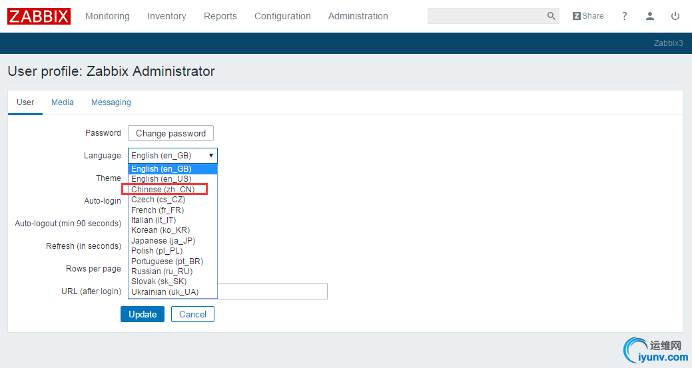Click the ZABBIX logo
The image size is (692, 368).
pos(39,17)
